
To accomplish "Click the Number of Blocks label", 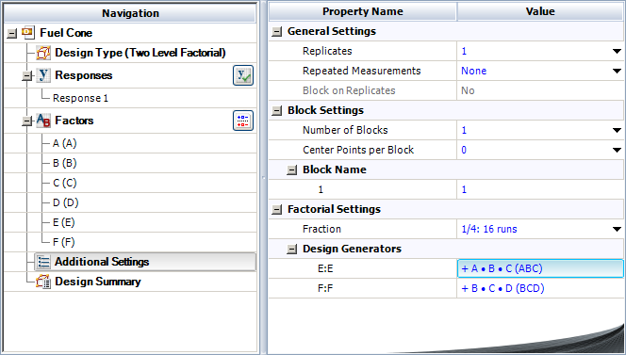I will click(345, 130).
